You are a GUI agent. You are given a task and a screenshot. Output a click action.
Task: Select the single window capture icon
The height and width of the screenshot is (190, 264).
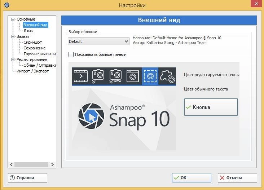133,76
